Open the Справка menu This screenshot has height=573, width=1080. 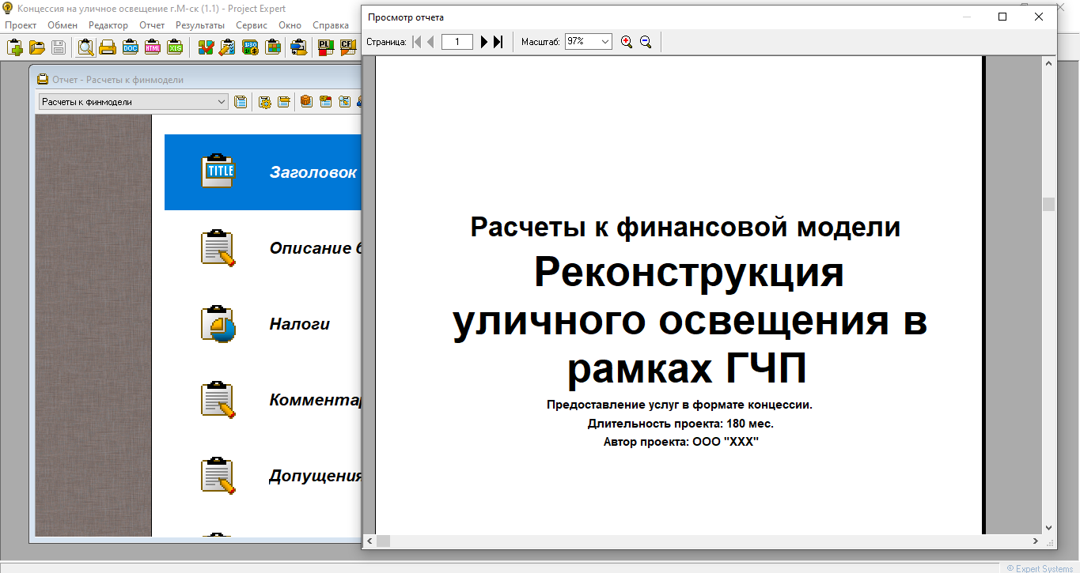(331, 25)
